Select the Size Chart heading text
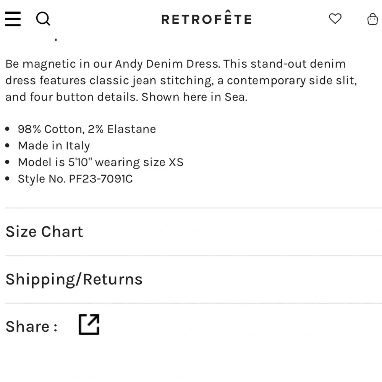Viewport: 382px width, 382px height. [44, 231]
